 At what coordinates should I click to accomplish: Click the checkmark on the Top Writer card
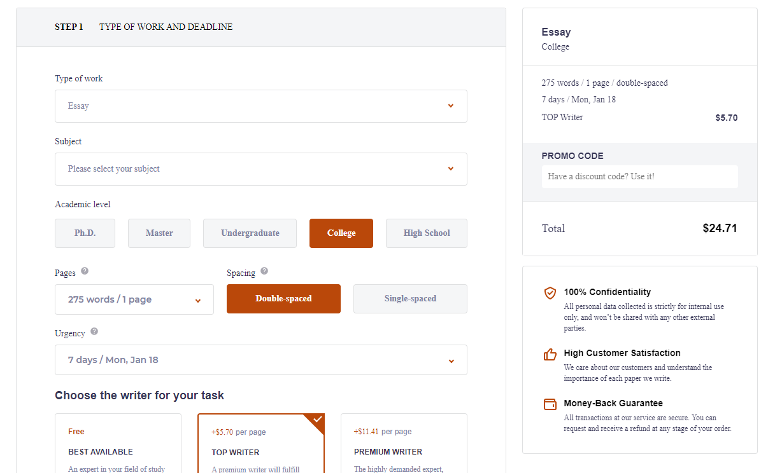317,420
